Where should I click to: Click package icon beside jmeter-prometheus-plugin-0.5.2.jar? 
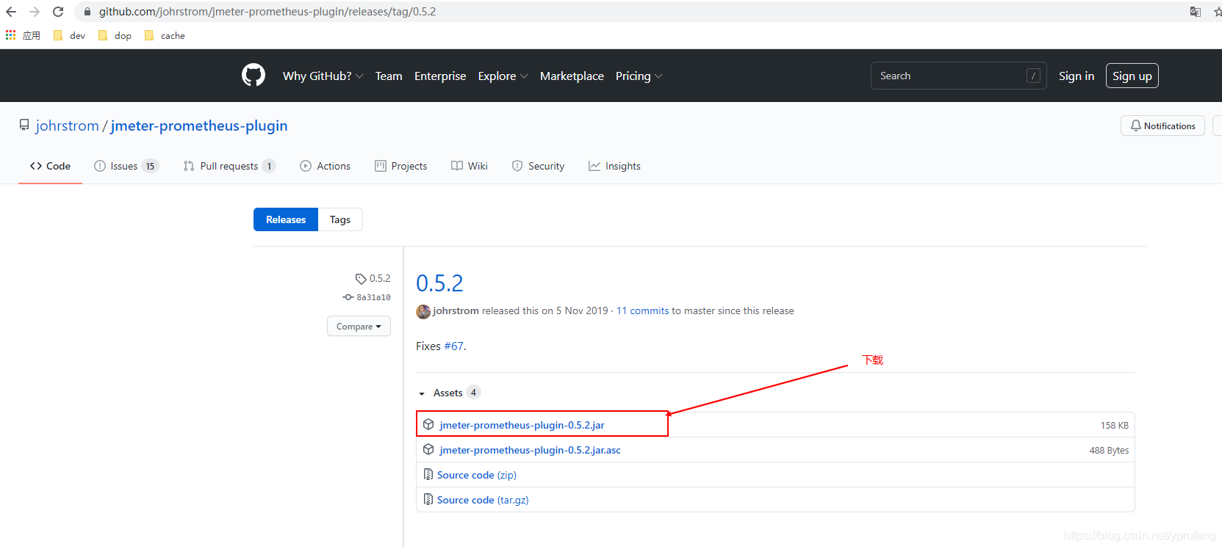428,424
